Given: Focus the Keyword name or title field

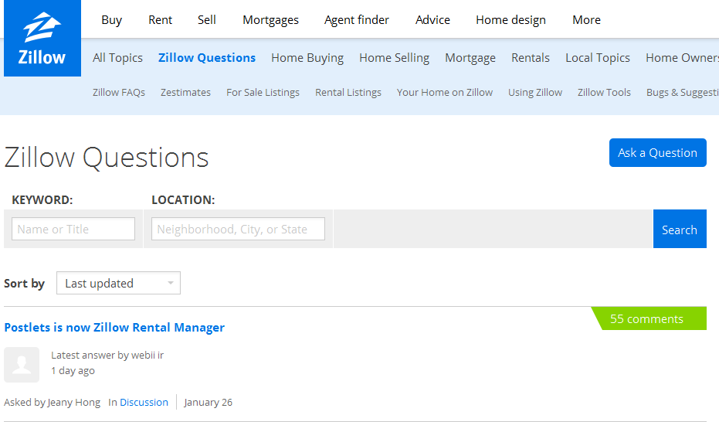Looking at the screenshot, I should 73,230.
